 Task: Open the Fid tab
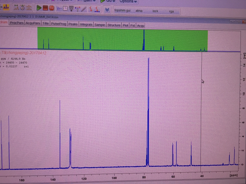pyautogui.click(x=133, y=26)
